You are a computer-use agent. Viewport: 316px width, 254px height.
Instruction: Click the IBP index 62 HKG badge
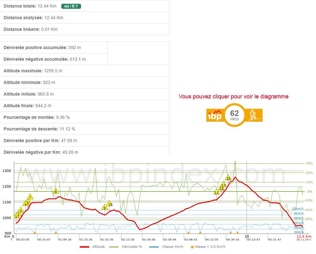[234, 115]
